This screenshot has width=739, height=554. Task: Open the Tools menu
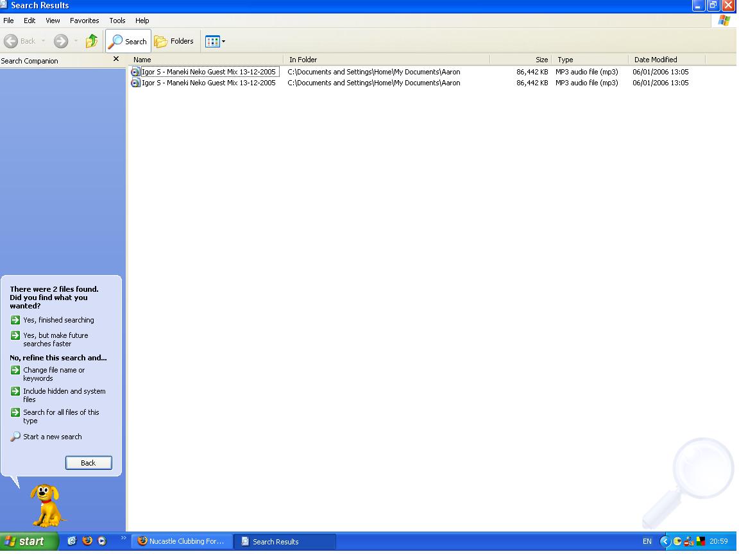tap(117, 21)
